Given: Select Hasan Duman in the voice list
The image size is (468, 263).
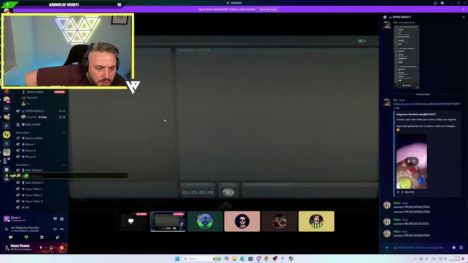Looking at the screenshot, I should (x=43, y=92).
